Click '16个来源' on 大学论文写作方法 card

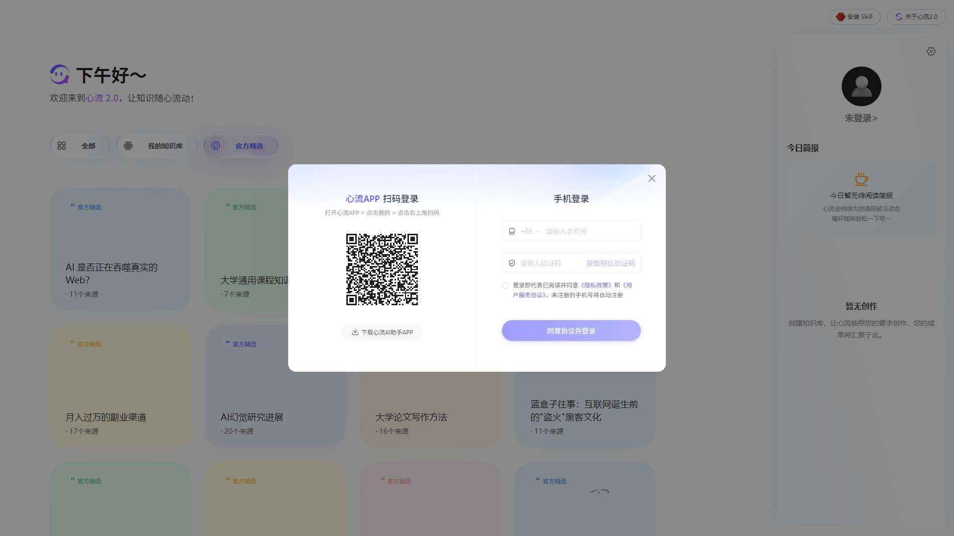coord(394,431)
